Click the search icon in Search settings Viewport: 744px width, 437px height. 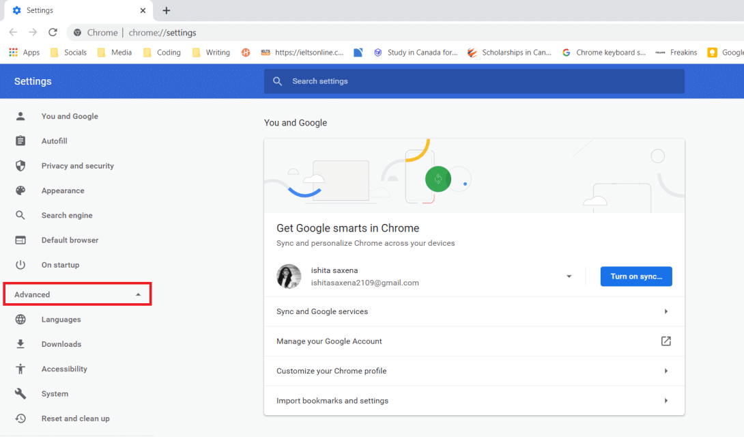(x=278, y=81)
